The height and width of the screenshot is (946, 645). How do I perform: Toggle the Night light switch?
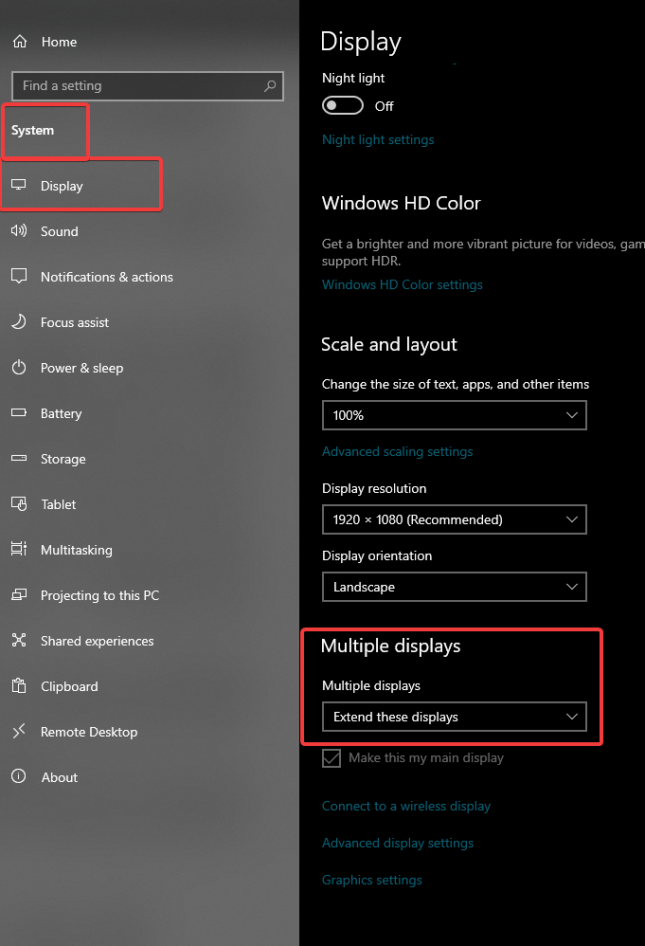click(x=343, y=105)
